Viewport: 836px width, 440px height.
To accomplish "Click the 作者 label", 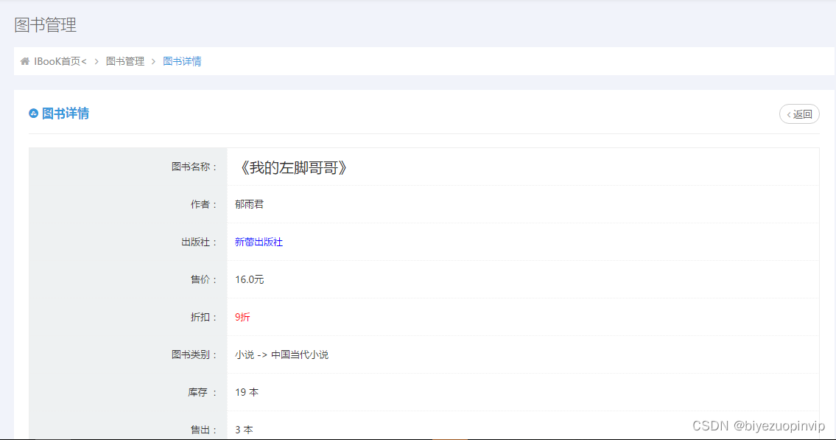I will click(204, 204).
